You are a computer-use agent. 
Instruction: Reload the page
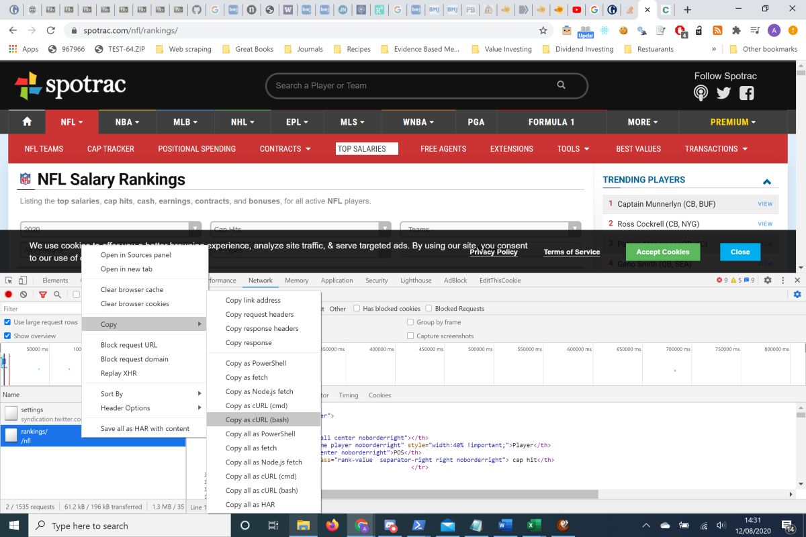(x=51, y=30)
